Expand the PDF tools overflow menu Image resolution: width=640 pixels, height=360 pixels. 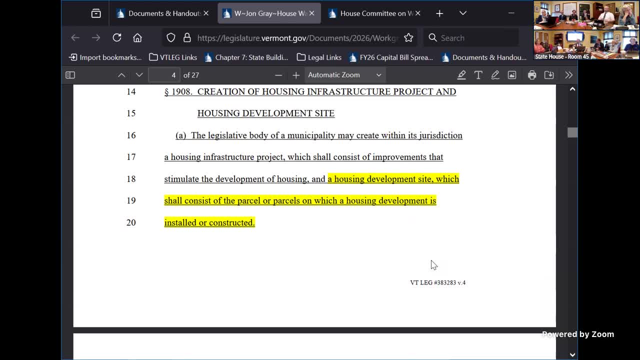(x=568, y=75)
